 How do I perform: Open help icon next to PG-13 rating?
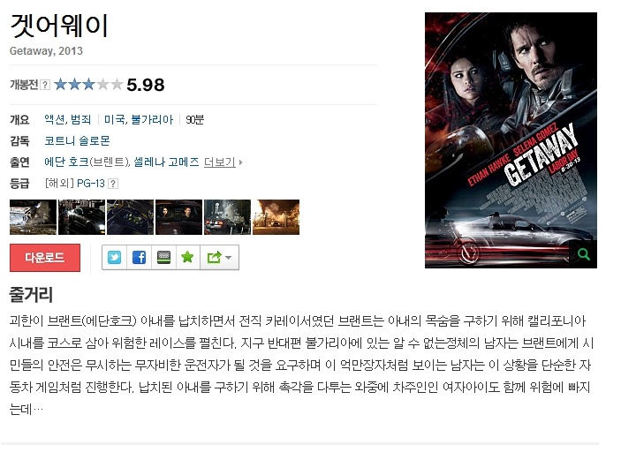[x=113, y=184]
